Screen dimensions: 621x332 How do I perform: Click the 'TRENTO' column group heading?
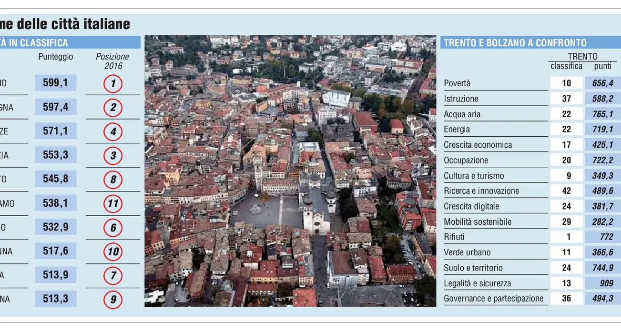583,57
